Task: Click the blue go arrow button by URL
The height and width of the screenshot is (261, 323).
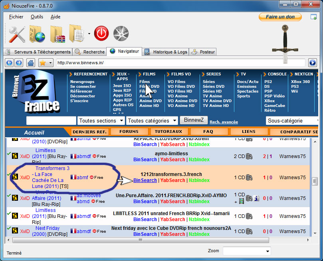Action: [313, 63]
